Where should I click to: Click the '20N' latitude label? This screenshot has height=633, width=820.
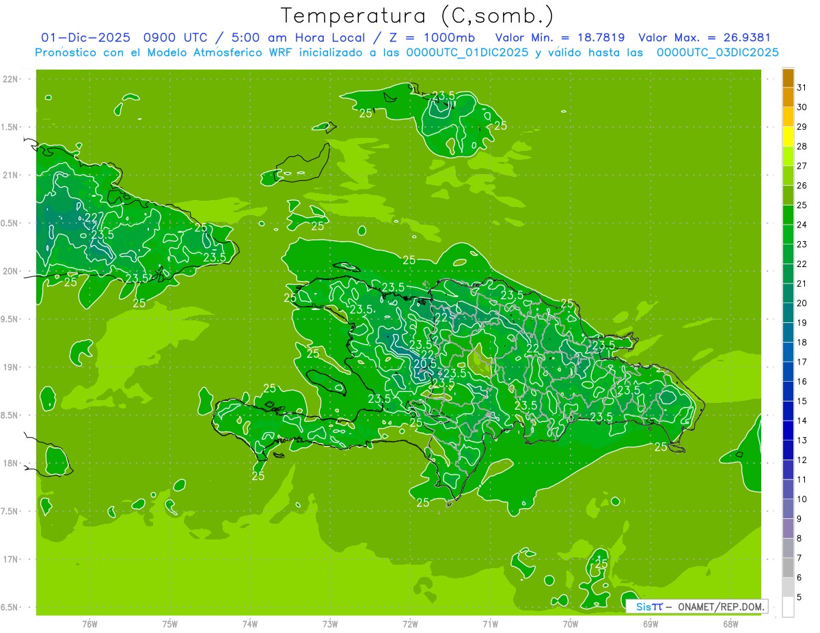coord(11,271)
